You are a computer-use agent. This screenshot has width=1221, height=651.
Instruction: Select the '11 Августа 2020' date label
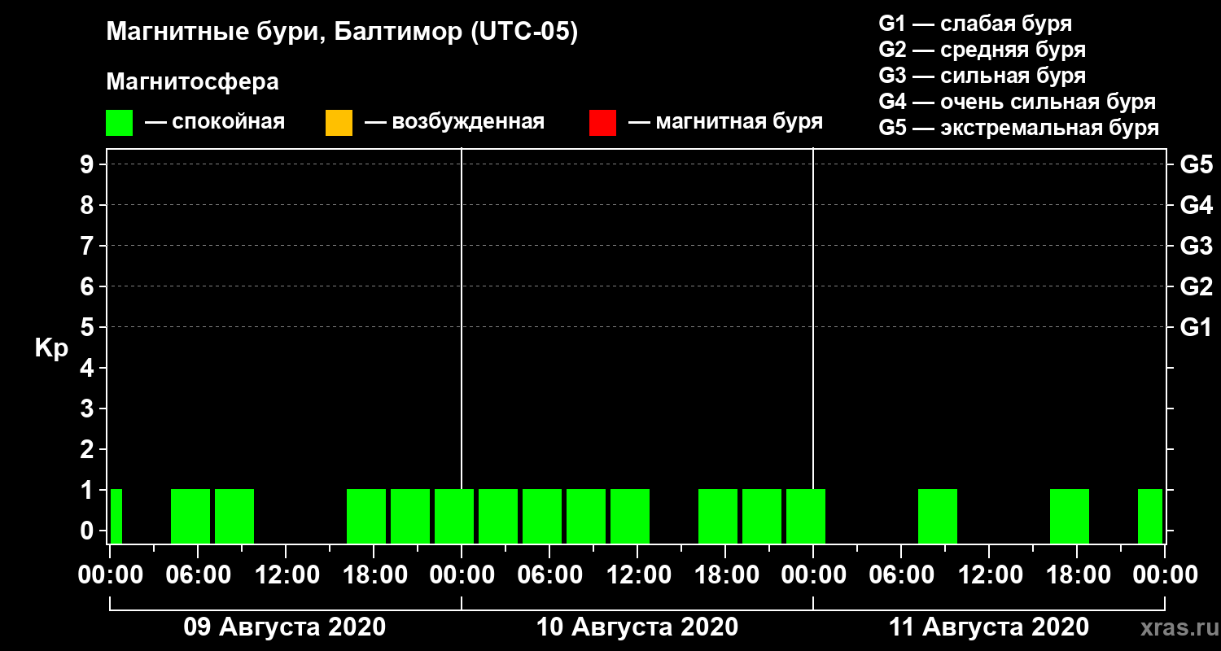[x=989, y=627]
